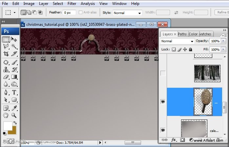Select the Gradient tool
The image size is (229, 147).
point(14,77)
